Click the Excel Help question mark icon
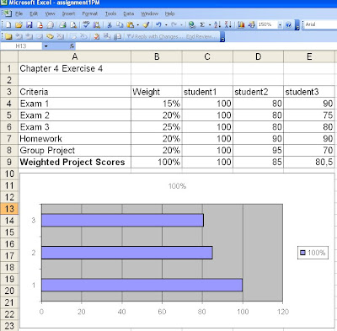Viewport: 337px width, 331px height. [x=288, y=25]
